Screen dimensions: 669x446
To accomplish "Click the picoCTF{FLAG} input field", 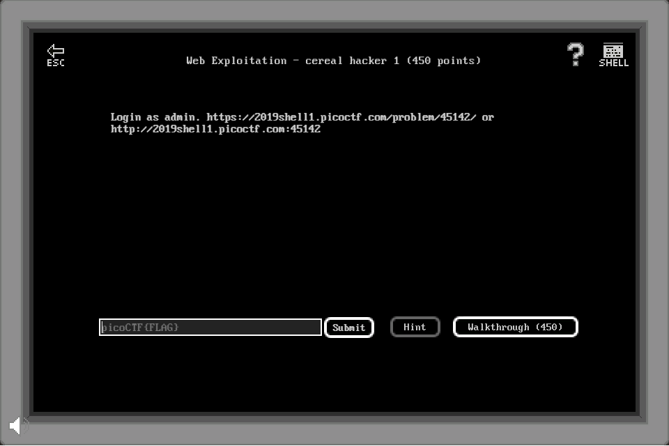I will (210, 328).
